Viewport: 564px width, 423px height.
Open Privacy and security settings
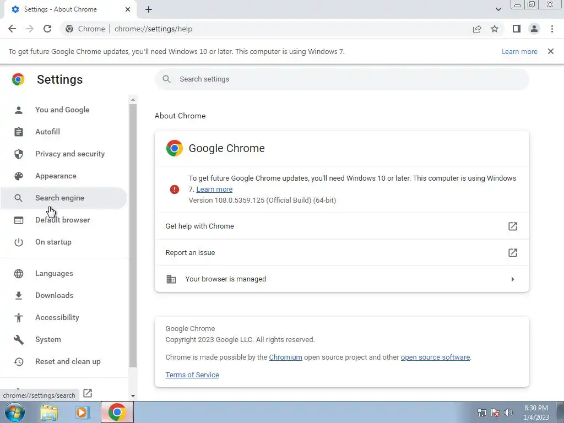(x=63, y=154)
